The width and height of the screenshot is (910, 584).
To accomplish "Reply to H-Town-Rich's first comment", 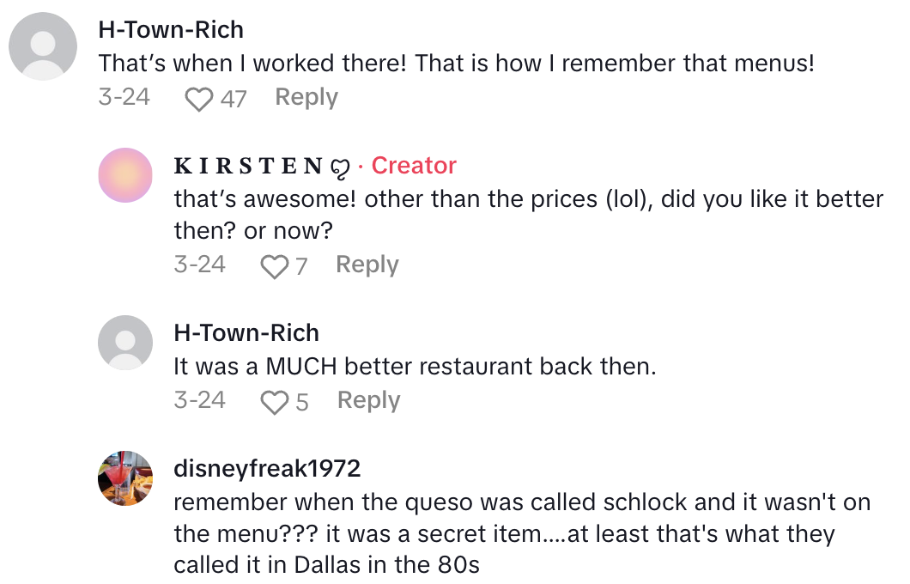I will (x=306, y=97).
